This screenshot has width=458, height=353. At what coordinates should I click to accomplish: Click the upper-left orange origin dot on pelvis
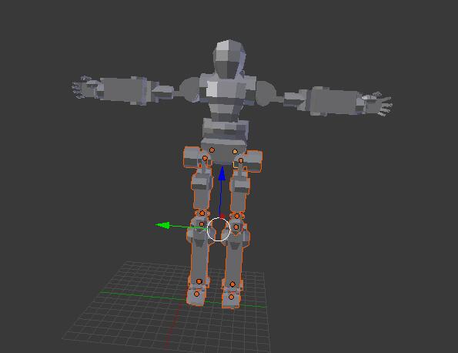(x=212, y=150)
